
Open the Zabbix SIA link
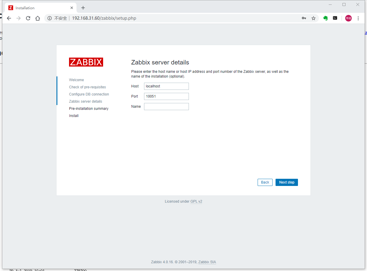click(207, 262)
